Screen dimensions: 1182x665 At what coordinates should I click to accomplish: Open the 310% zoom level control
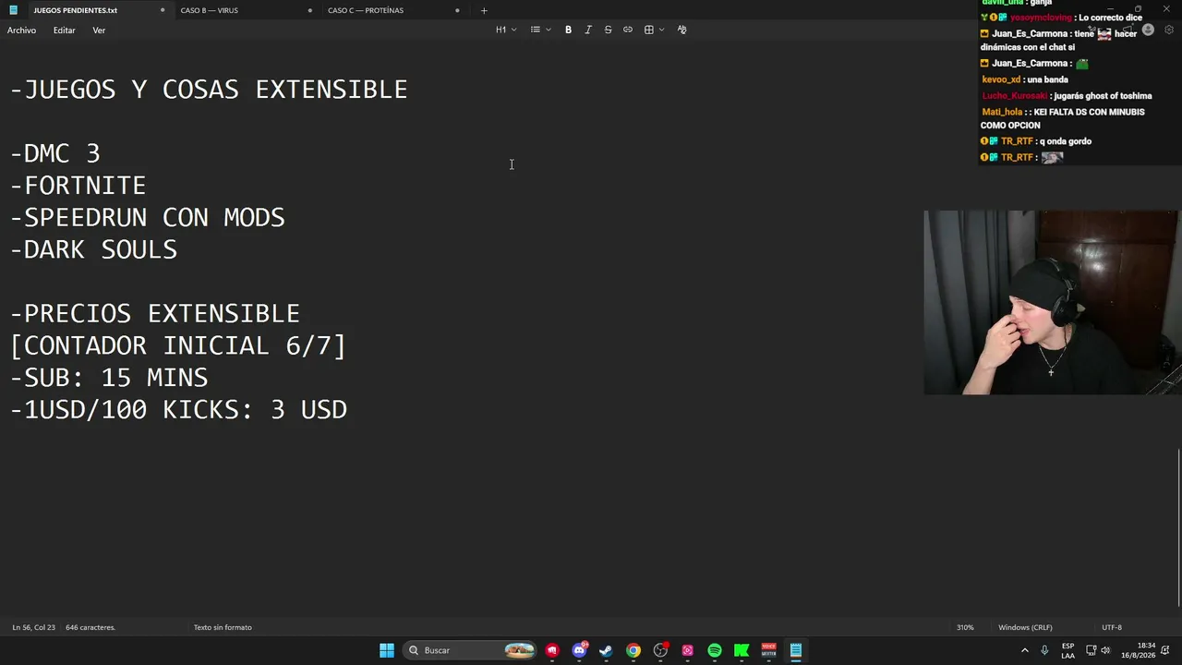coord(965,627)
